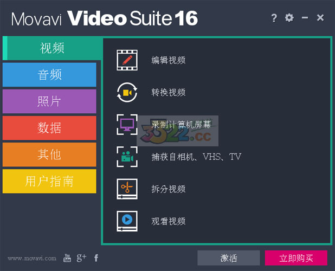Select the 视频 (Video) tab
Screen dimensions: 335x271
(x=52, y=48)
